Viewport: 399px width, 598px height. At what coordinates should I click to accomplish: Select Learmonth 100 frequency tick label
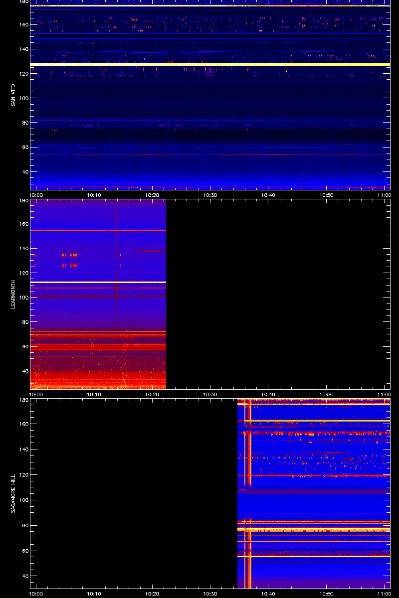pyautogui.click(x=23, y=298)
